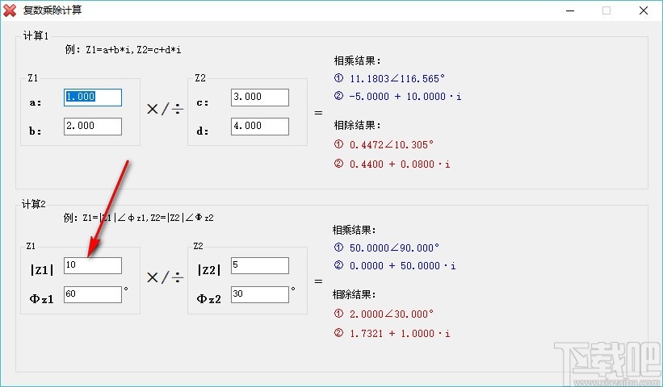Click division result 0.4400 + 0.0800·i

(399, 164)
